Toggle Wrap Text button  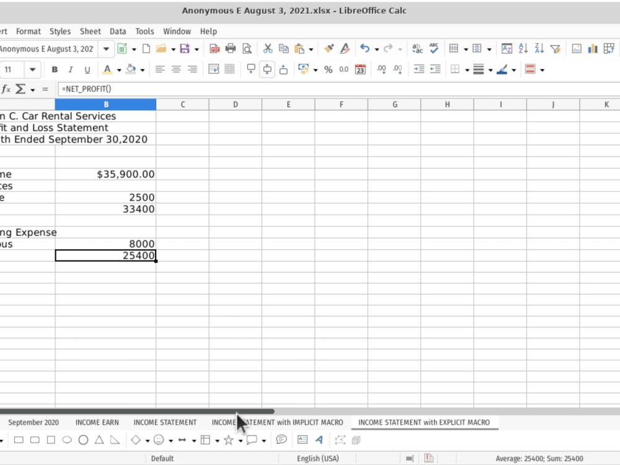213,69
